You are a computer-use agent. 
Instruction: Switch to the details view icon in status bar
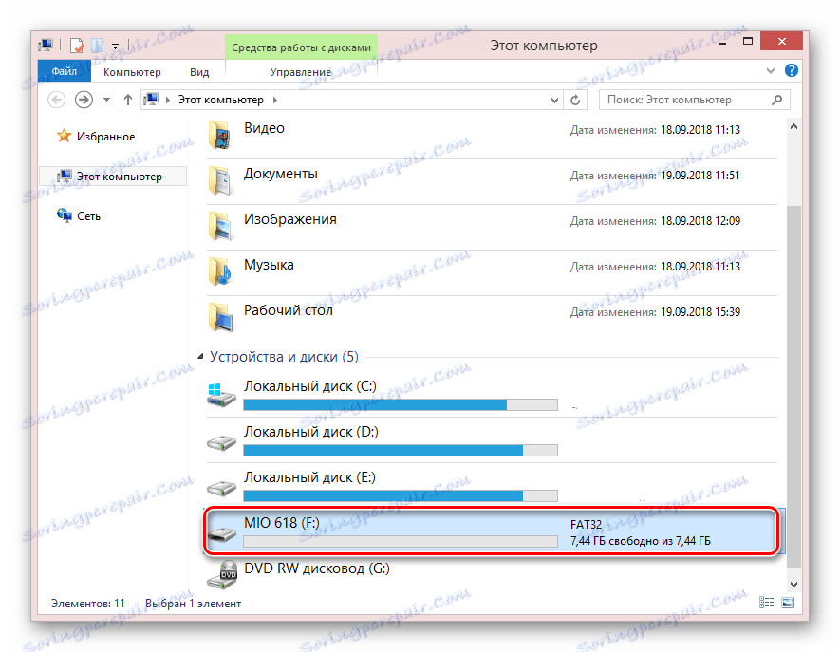click(767, 603)
